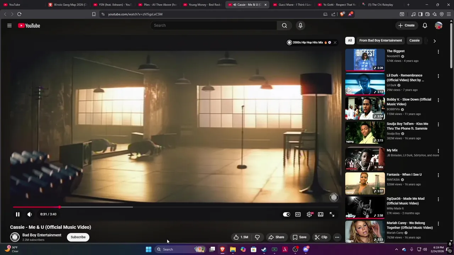
Task: Seek in the video progress bar
Action: pos(176,207)
